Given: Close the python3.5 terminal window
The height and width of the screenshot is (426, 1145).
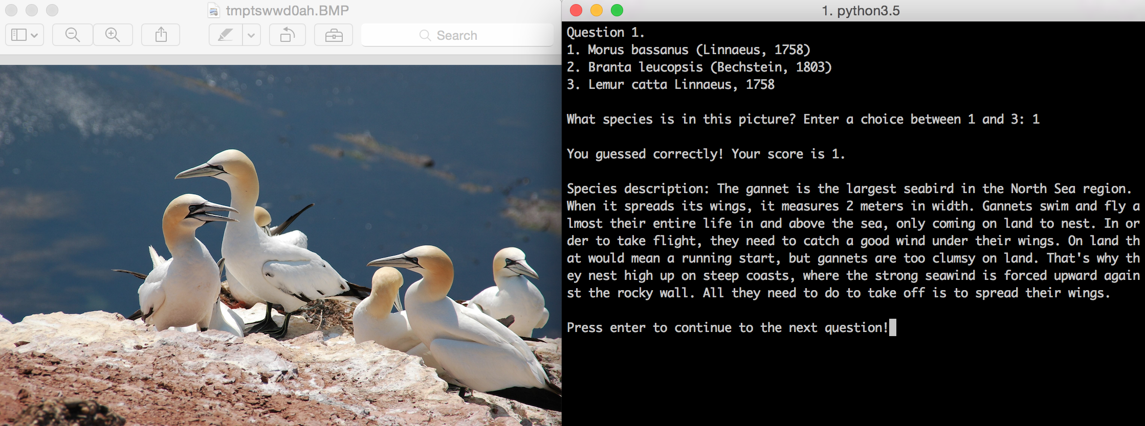Looking at the screenshot, I should (x=576, y=10).
